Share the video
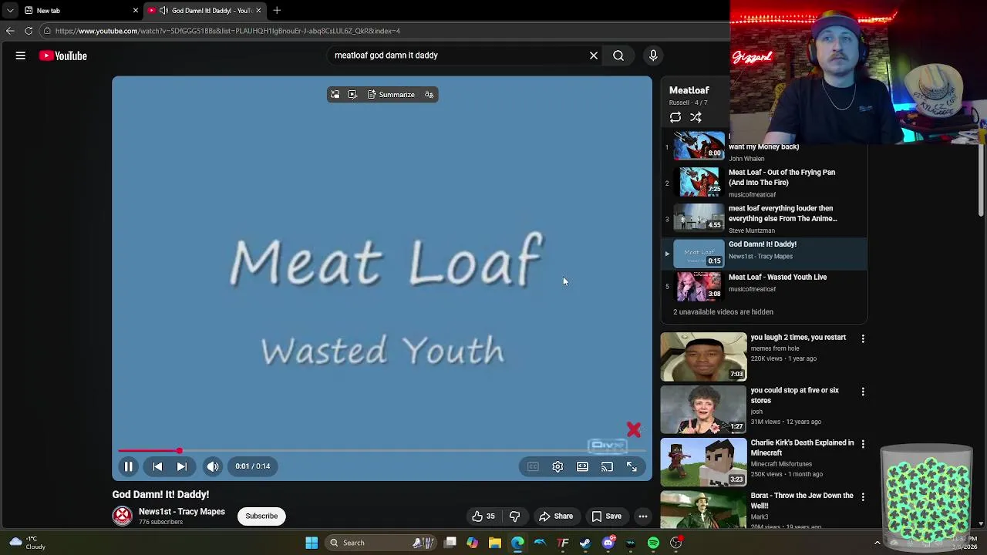The width and height of the screenshot is (987, 555). click(556, 516)
